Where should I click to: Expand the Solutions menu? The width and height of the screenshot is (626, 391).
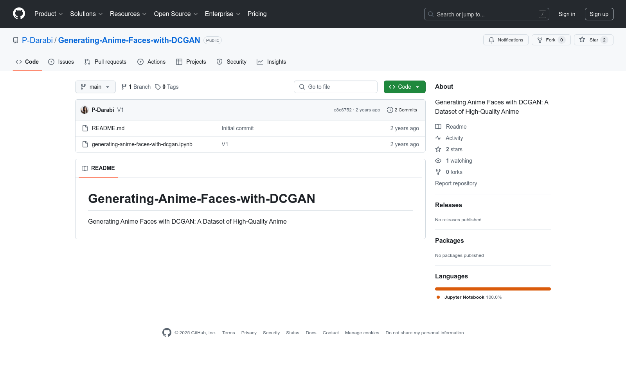point(86,14)
